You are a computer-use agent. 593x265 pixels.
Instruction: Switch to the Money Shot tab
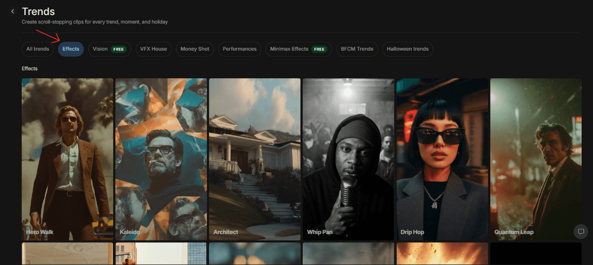tap(195, 49)
